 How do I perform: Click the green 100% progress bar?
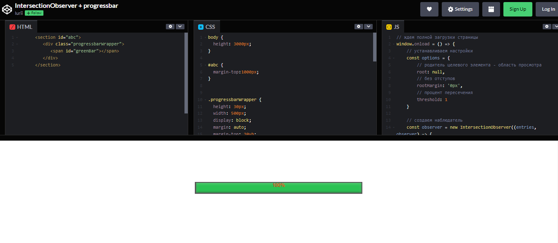[278, 188]
